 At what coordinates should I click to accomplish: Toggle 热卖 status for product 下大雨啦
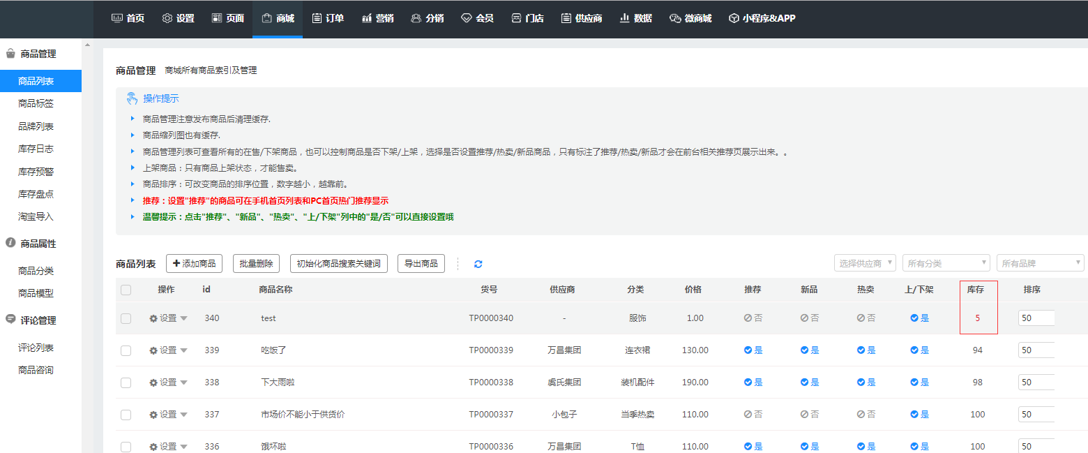point(866,383)
